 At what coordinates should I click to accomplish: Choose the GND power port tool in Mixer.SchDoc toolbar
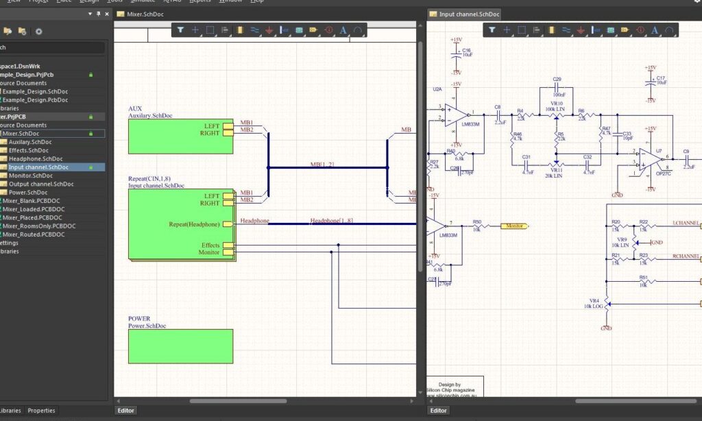pyautogui.click(x=269, y=30)
